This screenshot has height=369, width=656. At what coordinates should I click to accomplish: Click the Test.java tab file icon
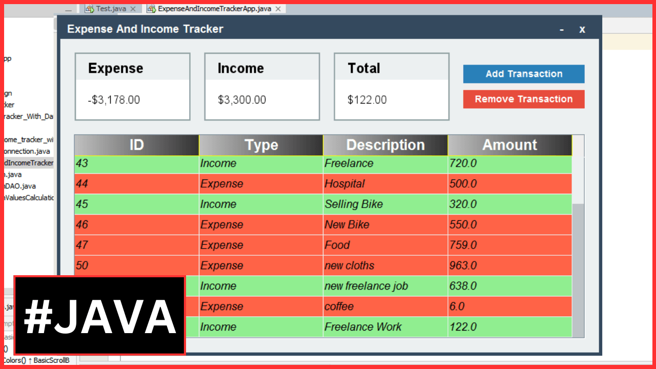point(89,9)
